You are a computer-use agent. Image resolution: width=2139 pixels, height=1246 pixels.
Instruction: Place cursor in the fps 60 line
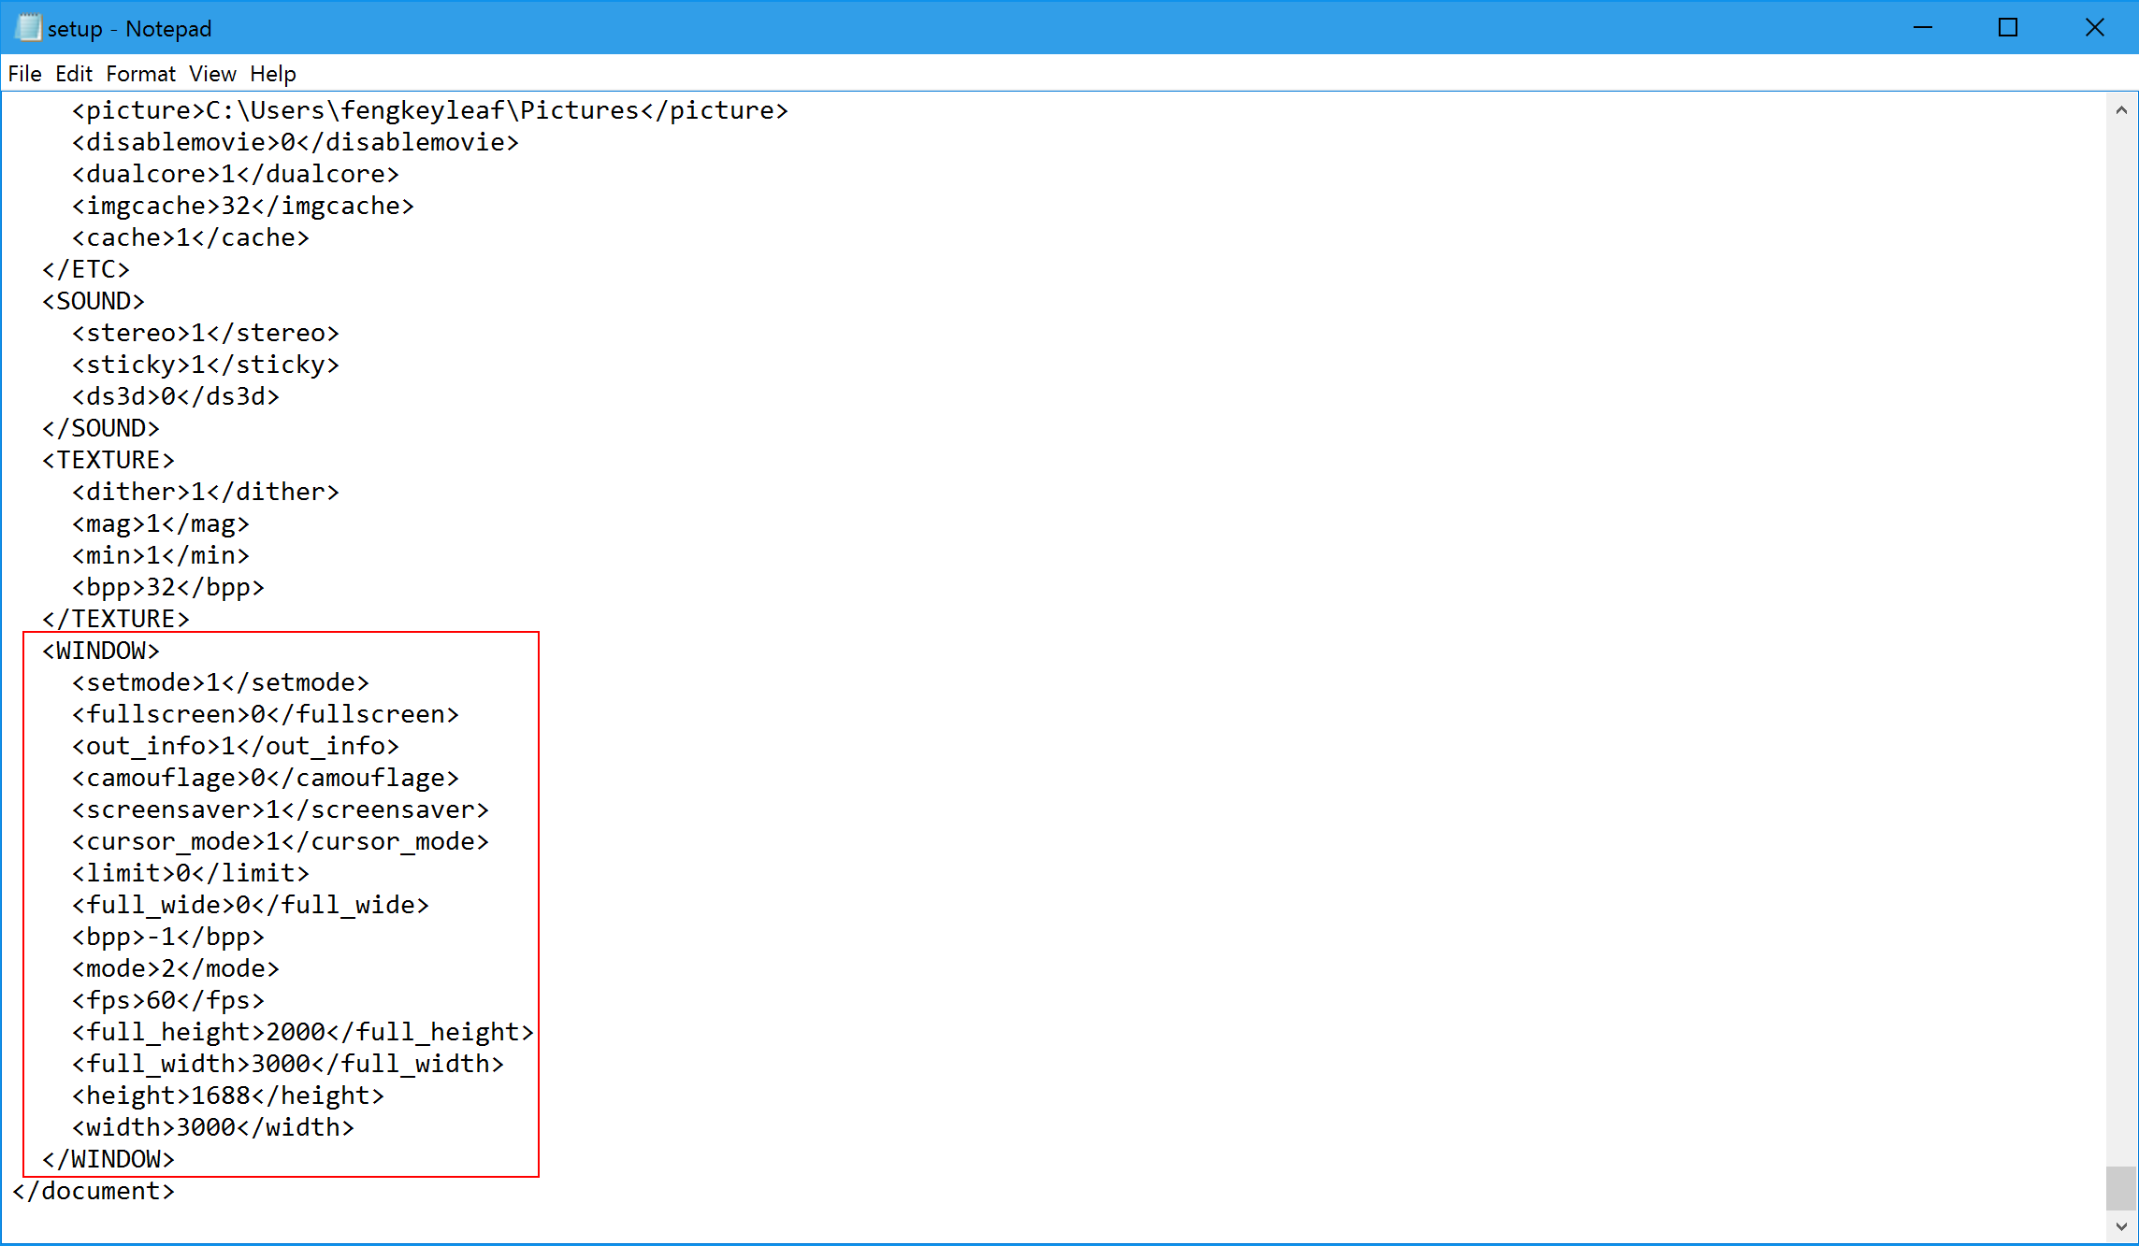coord(168,1000)
